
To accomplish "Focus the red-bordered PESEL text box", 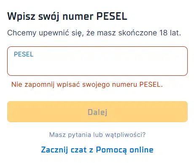I will [x=97, y=61].
